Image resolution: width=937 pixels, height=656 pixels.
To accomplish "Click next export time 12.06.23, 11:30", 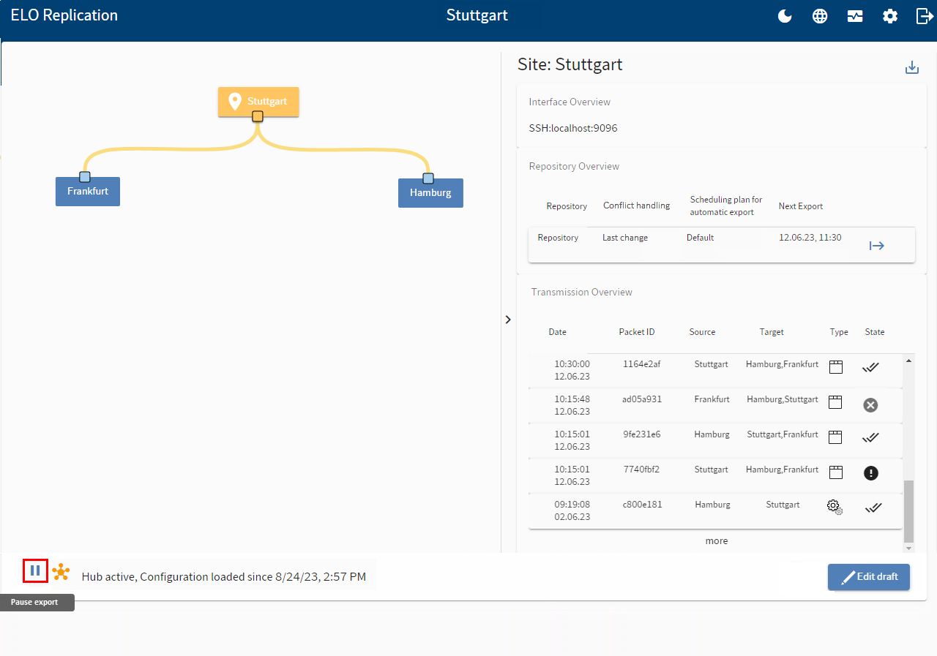I will [x=810, y=238].
